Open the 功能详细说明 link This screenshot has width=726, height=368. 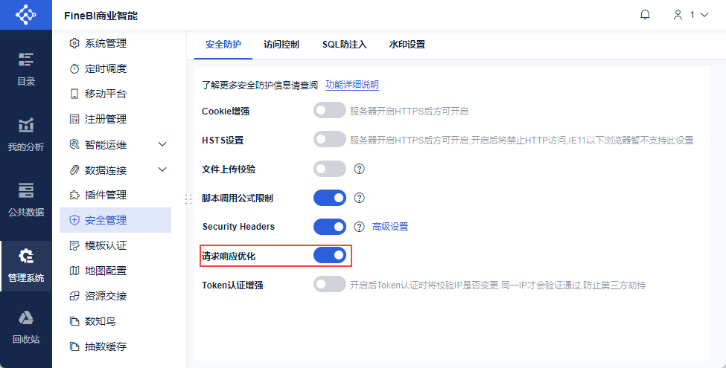tap(352, 85)
